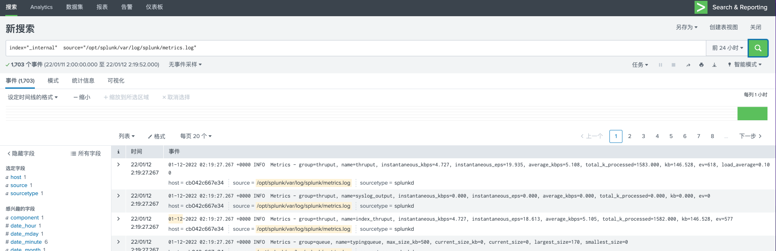Switch to 统计信息 tab
This screenshot has height=251, width=776.
pyautogui.click(x=83, y=81)
